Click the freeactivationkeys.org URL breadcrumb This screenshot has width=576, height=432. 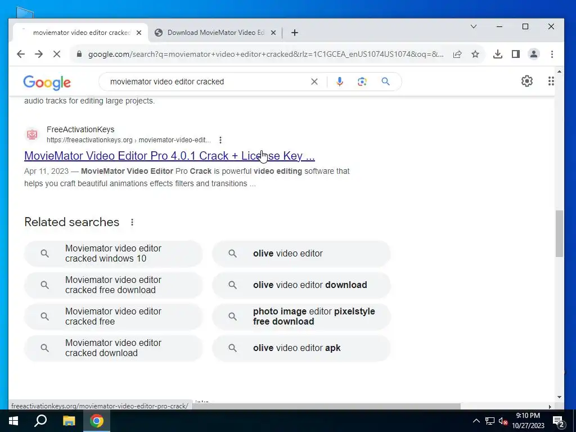coord(129,140)
